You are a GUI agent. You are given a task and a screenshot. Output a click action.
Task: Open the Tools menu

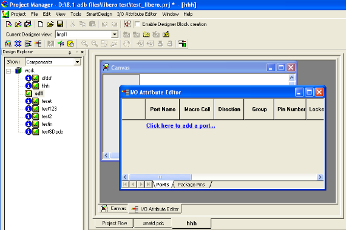coord(76,14)
